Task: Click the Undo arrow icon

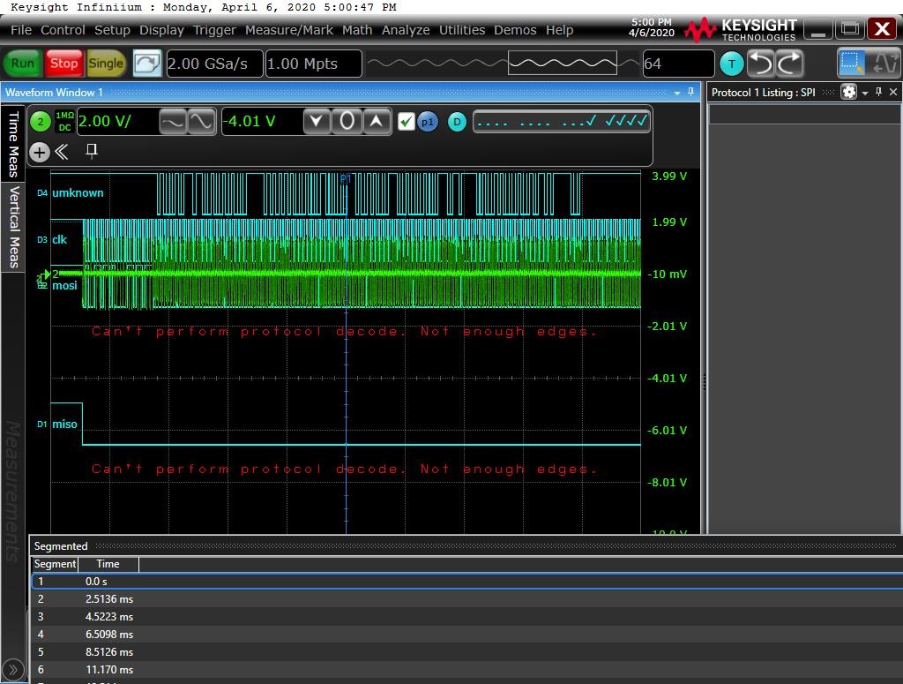Action: tap(760, 64)
